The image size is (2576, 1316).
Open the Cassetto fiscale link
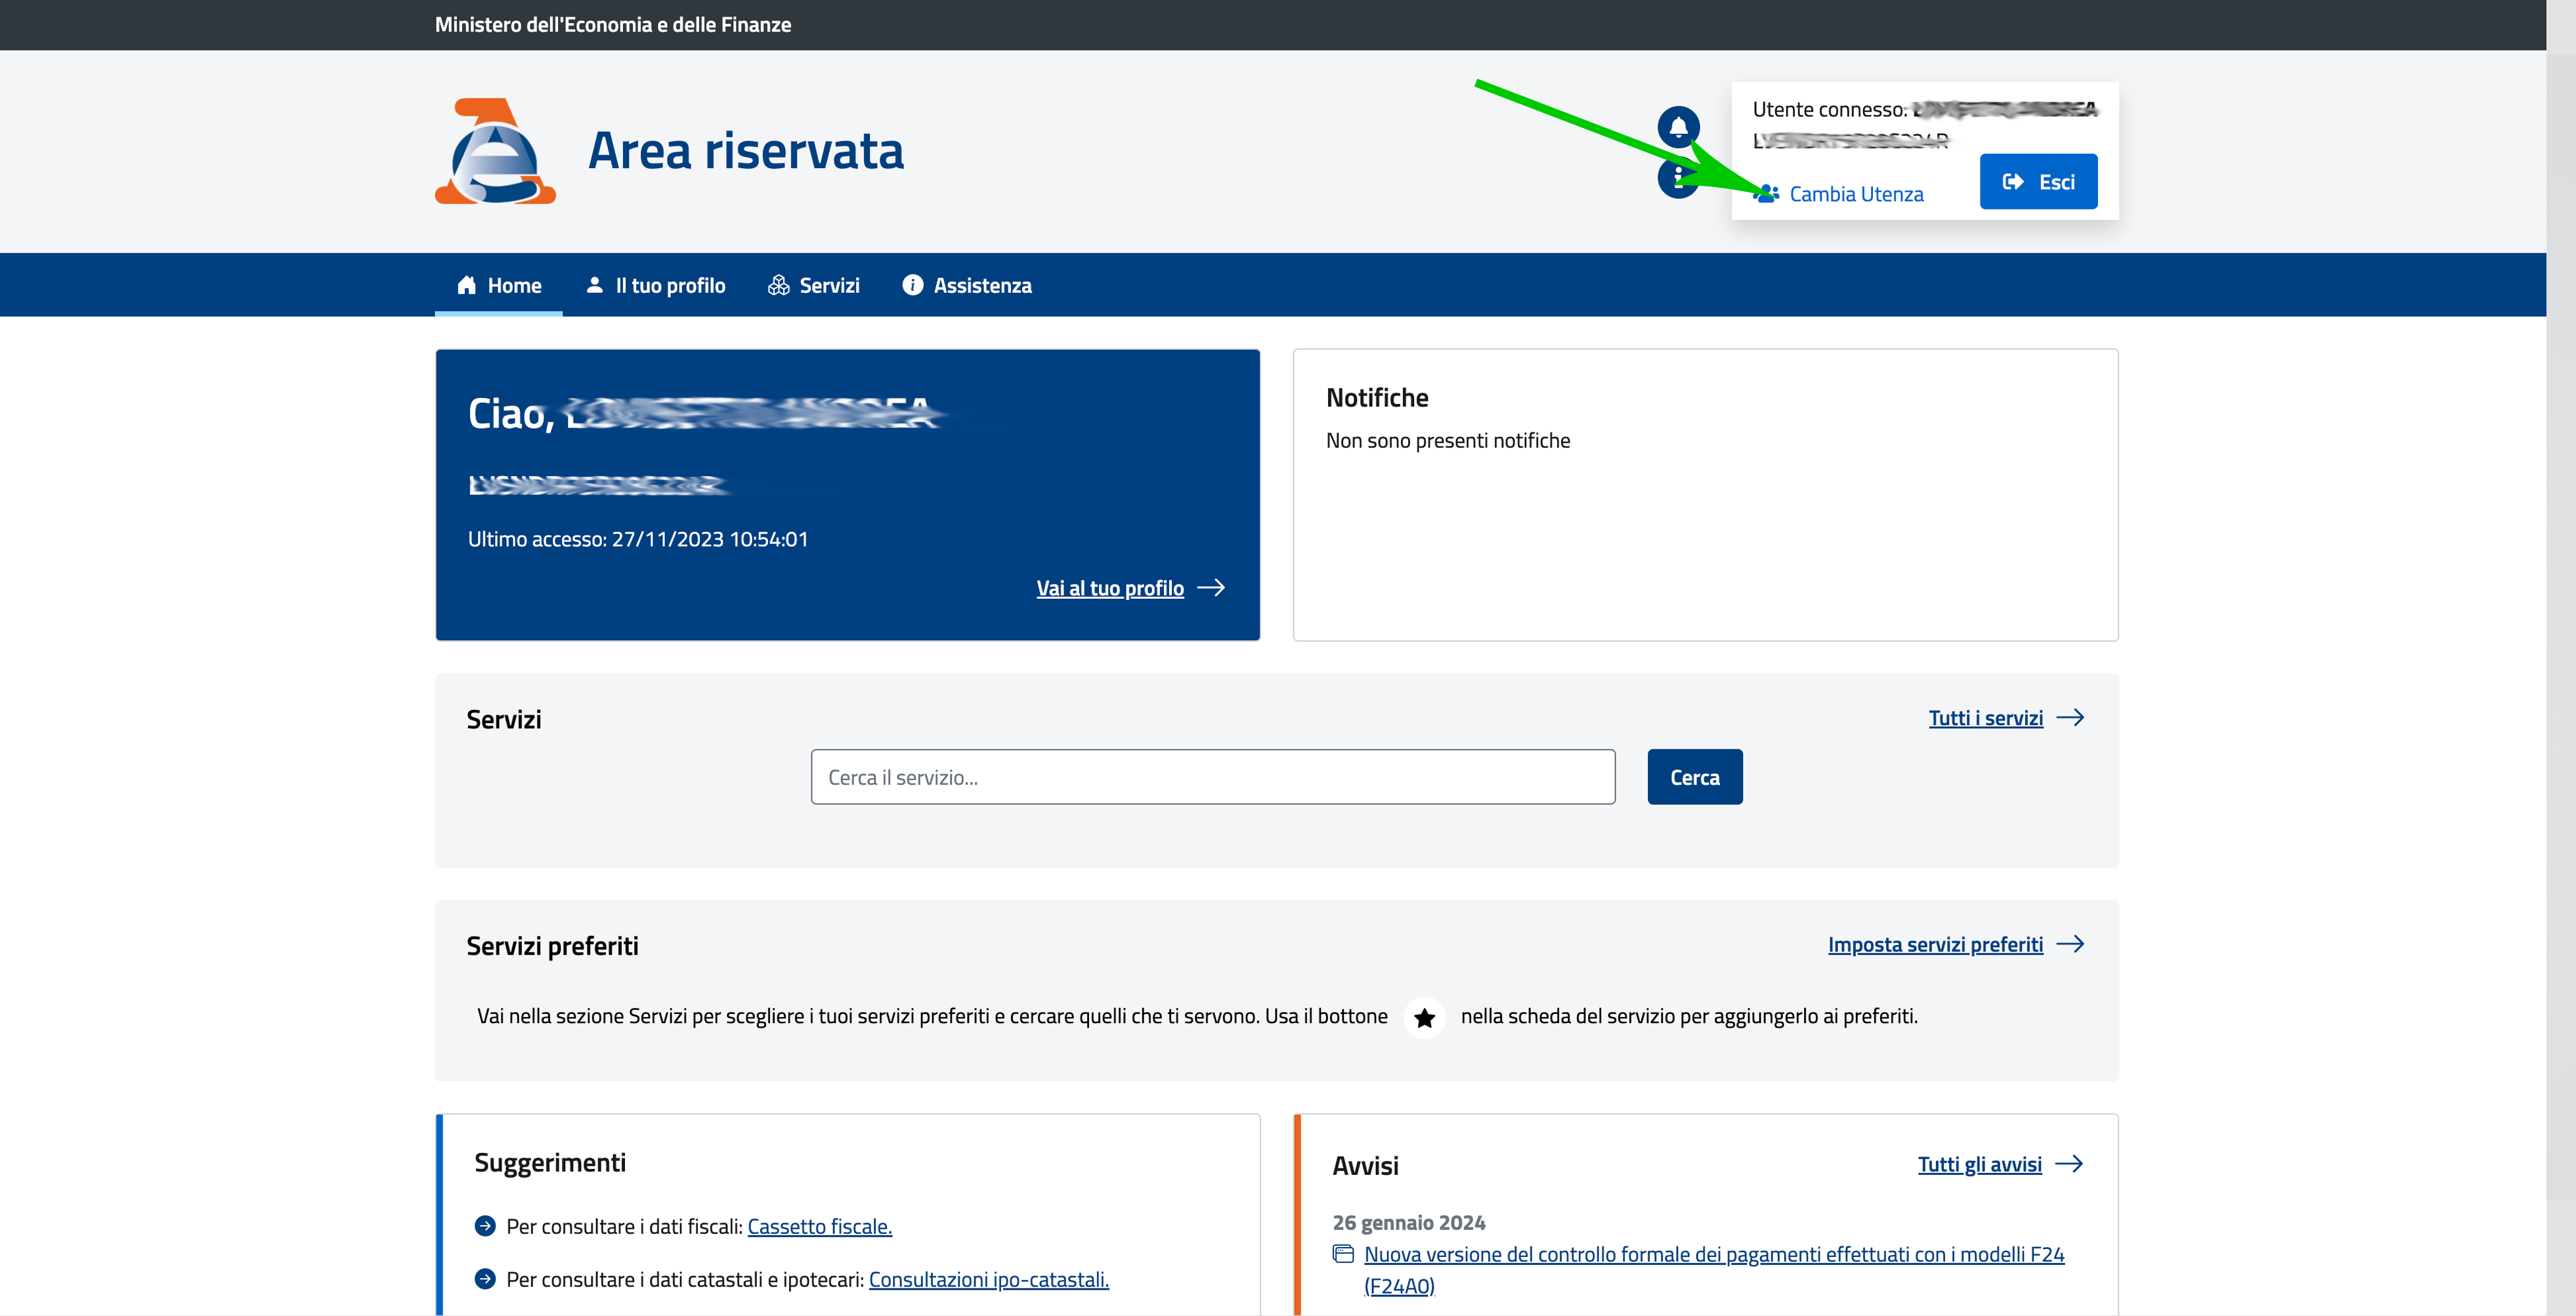[x=819, y=1226]
